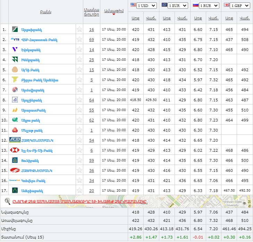
Task: Open the 1 RUR currency dropdown
Action: point(209,6)
